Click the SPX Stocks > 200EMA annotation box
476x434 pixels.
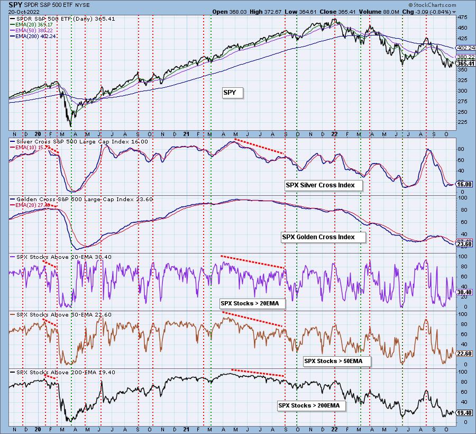coord(312,405)
